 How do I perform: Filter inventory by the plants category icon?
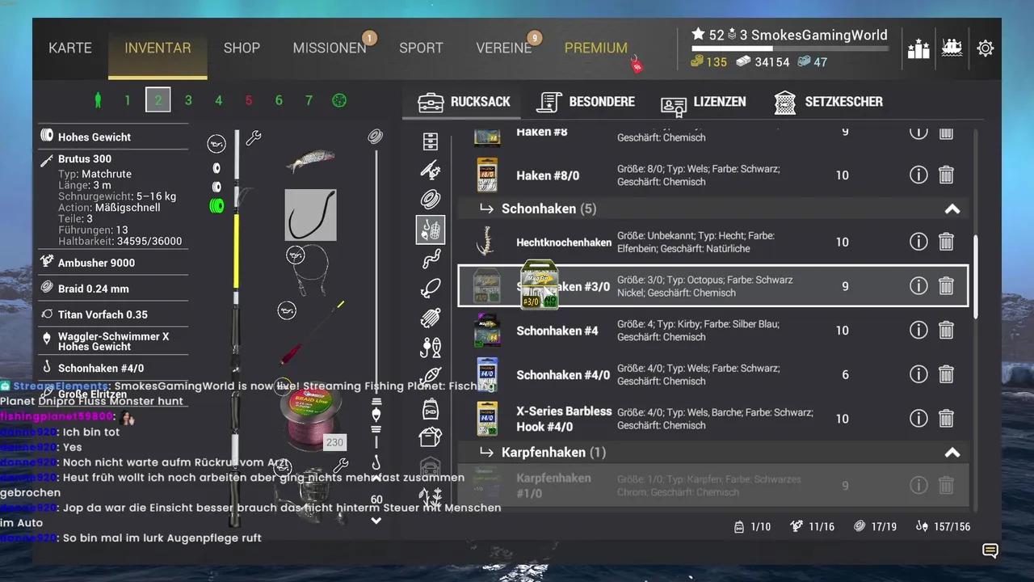(x=431, y=496)
